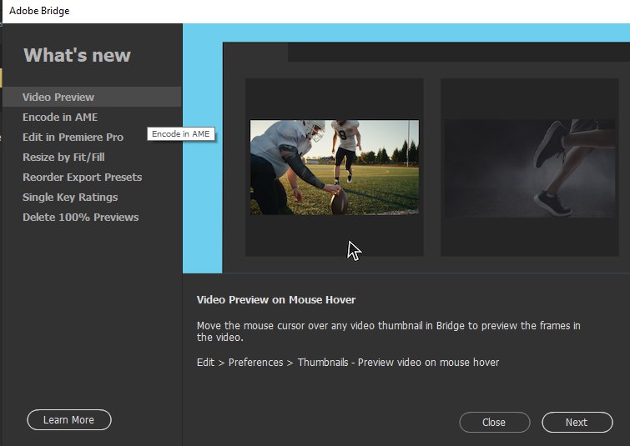Viewport: 630px width, 446px height.
Task: Click the What's new heading
Action: [77, 55]
